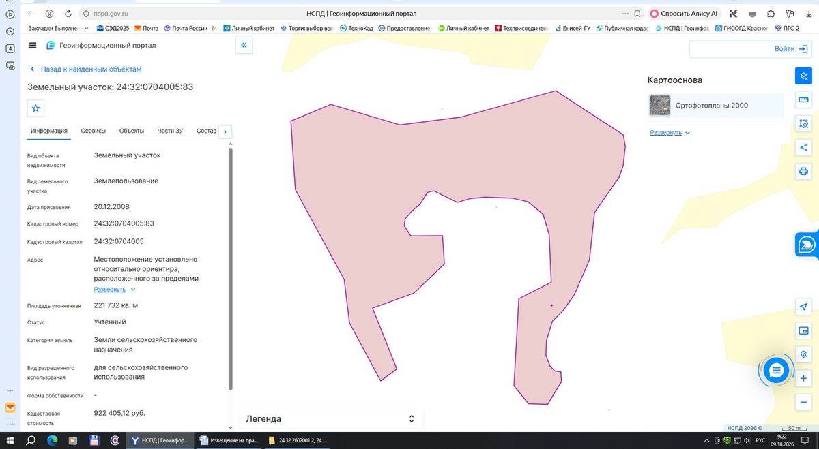Bookmark this page in the address bar
This screenshot has width=819, height=449.
click(x=637, y=14)
